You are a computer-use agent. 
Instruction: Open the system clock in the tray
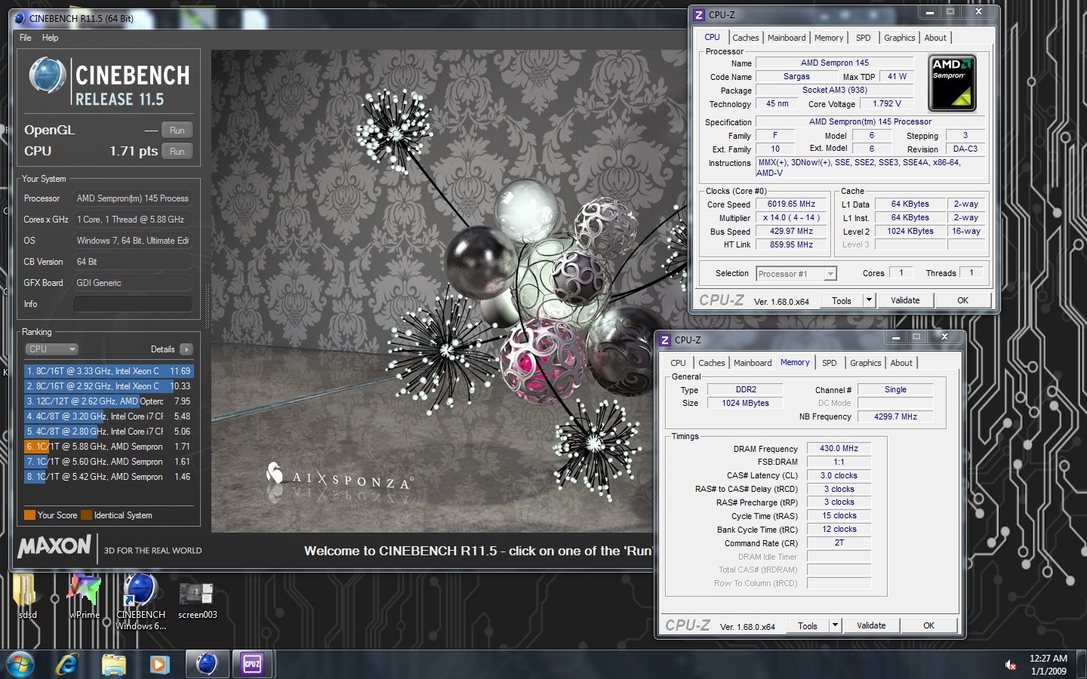tap(1049, 665)
